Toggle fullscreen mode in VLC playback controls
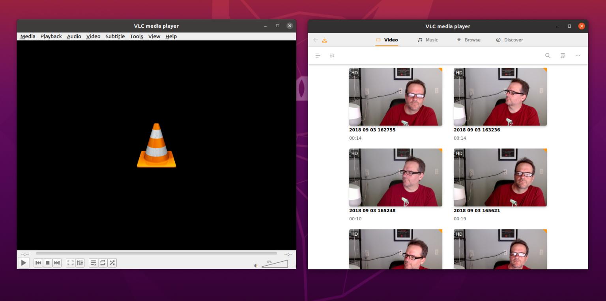606x301 pixels. pyautogui.click(x=70, y=262)
